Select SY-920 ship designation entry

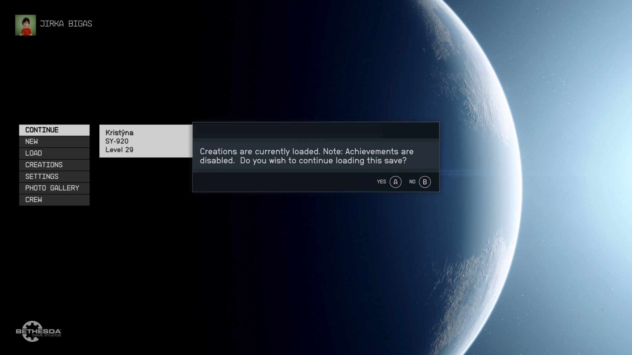tap(116, 141)
